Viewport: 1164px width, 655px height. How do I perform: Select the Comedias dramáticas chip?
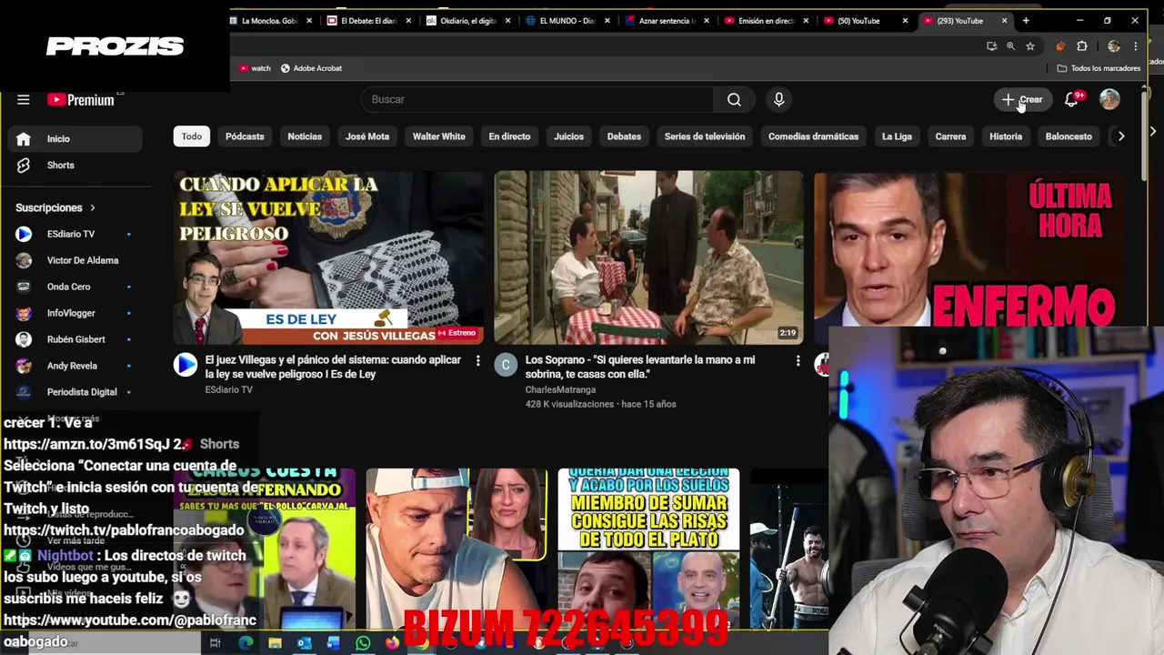pos(813,136)
